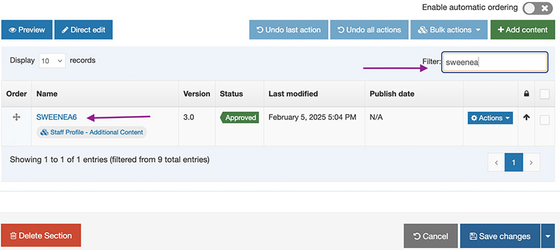The image size is (560, 250).
Task: Sort table by Order column
Action: (x=17, y=94)
